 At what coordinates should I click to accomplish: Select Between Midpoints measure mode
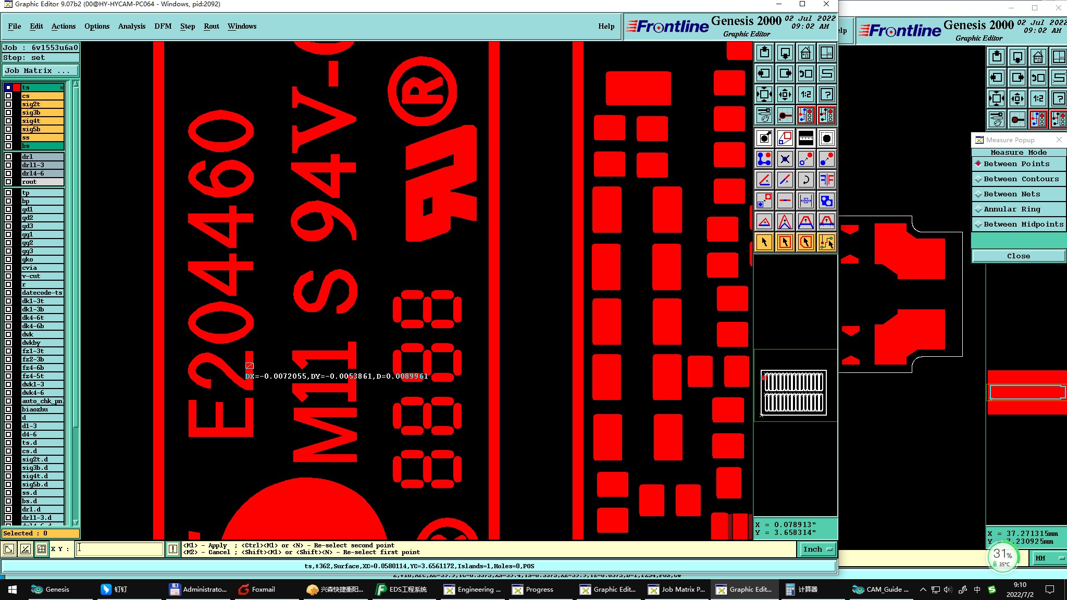1019,224
